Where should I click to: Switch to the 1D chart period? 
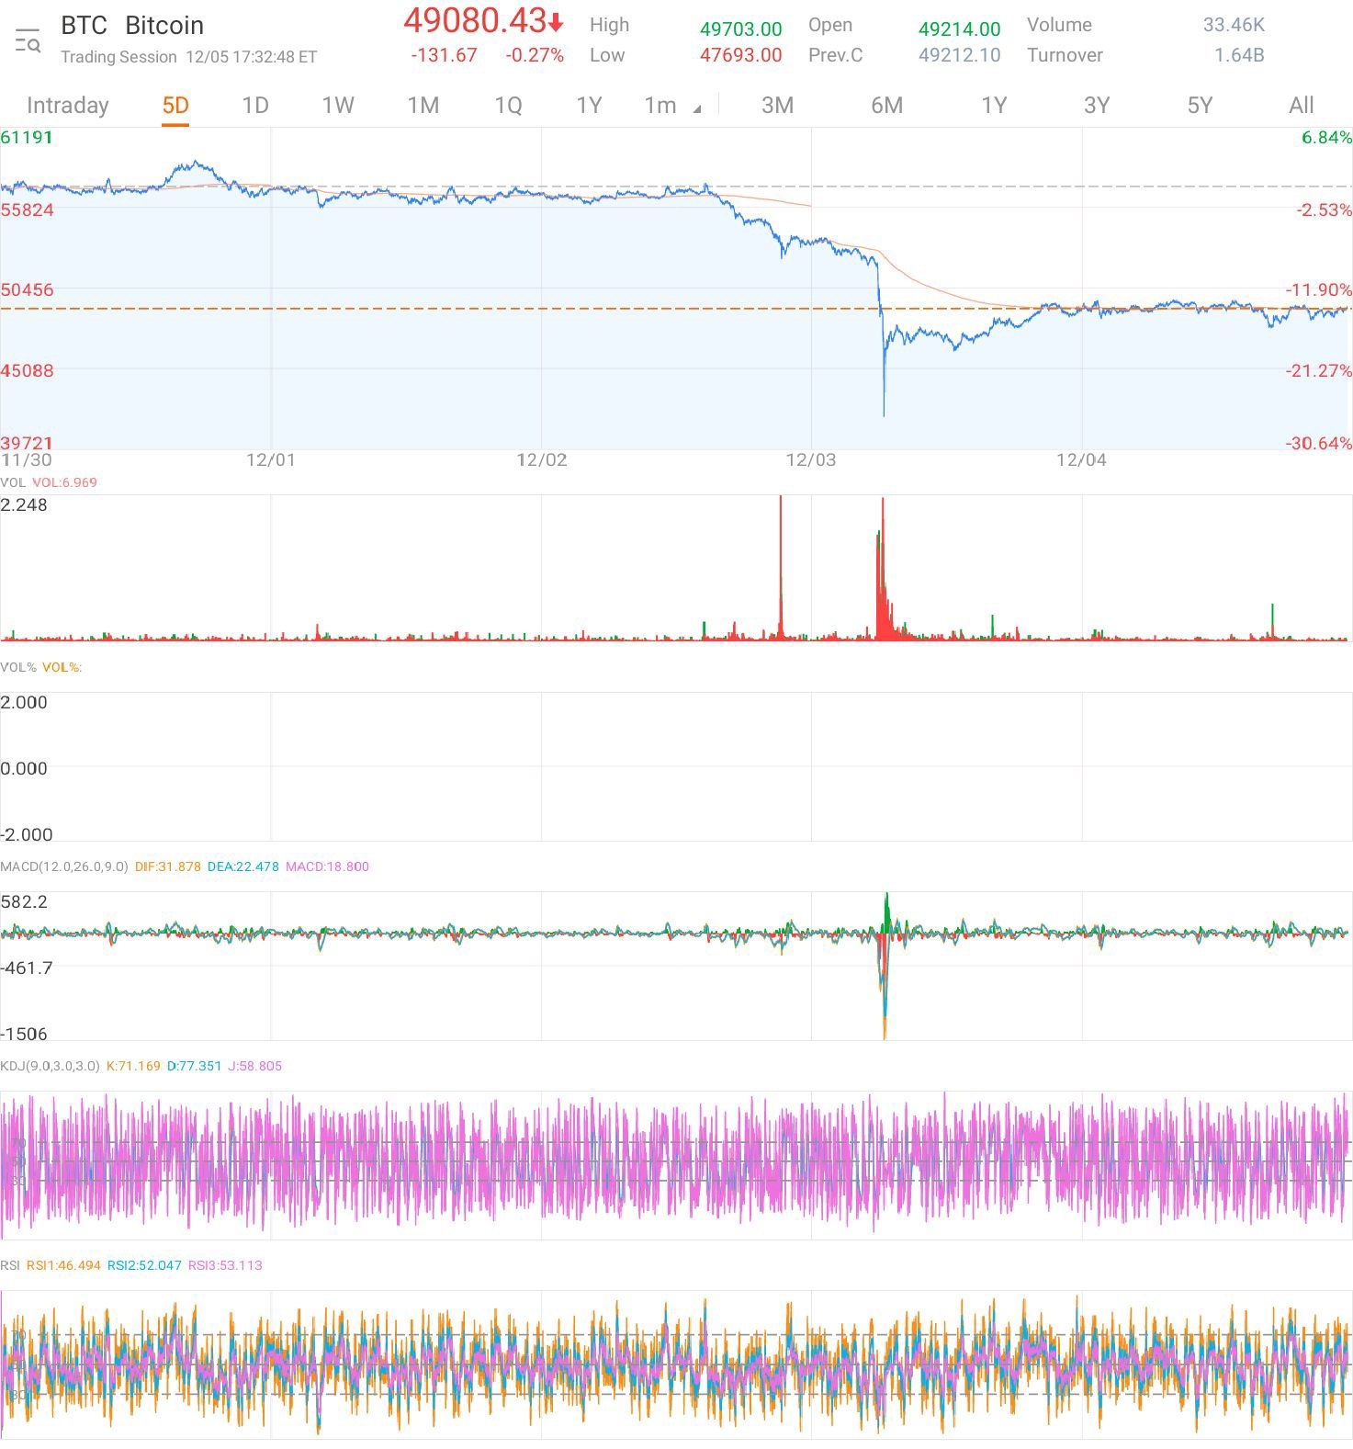click(255, 106)
